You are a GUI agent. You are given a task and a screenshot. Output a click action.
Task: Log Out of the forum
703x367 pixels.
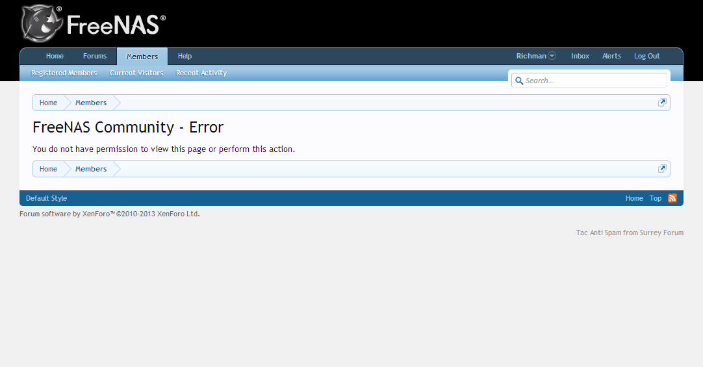[x=646, y=56]
